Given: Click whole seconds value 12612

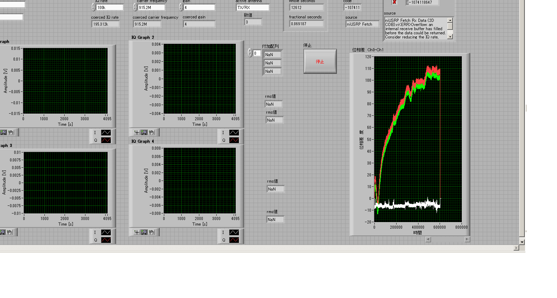Looking at the screenshot, I should click(x=307, y=7).
